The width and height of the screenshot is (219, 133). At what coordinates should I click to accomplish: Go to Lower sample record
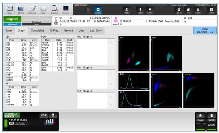click(150, 10)
